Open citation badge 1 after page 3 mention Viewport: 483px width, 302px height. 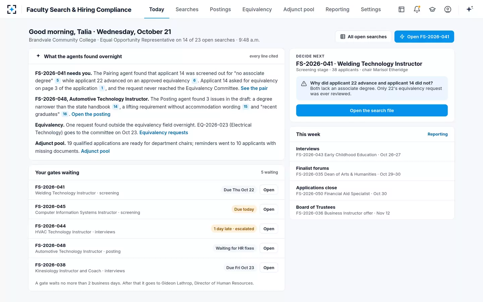click(102, 88)
